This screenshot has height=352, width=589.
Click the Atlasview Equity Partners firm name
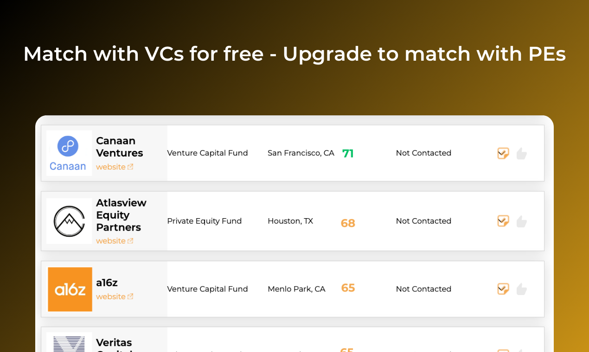(x=121, y=215)
